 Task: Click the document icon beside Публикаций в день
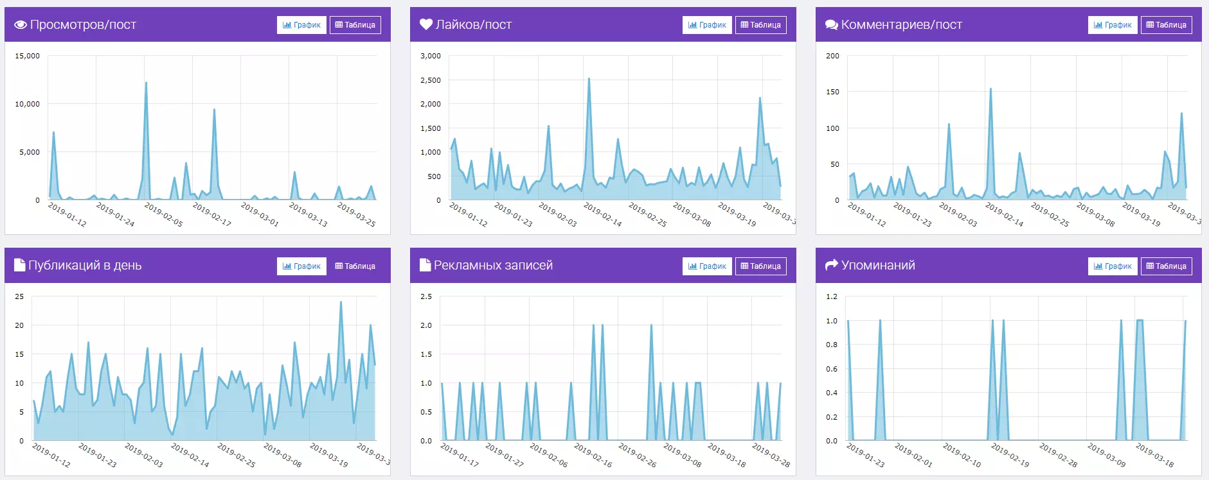[x=20, y=265]
